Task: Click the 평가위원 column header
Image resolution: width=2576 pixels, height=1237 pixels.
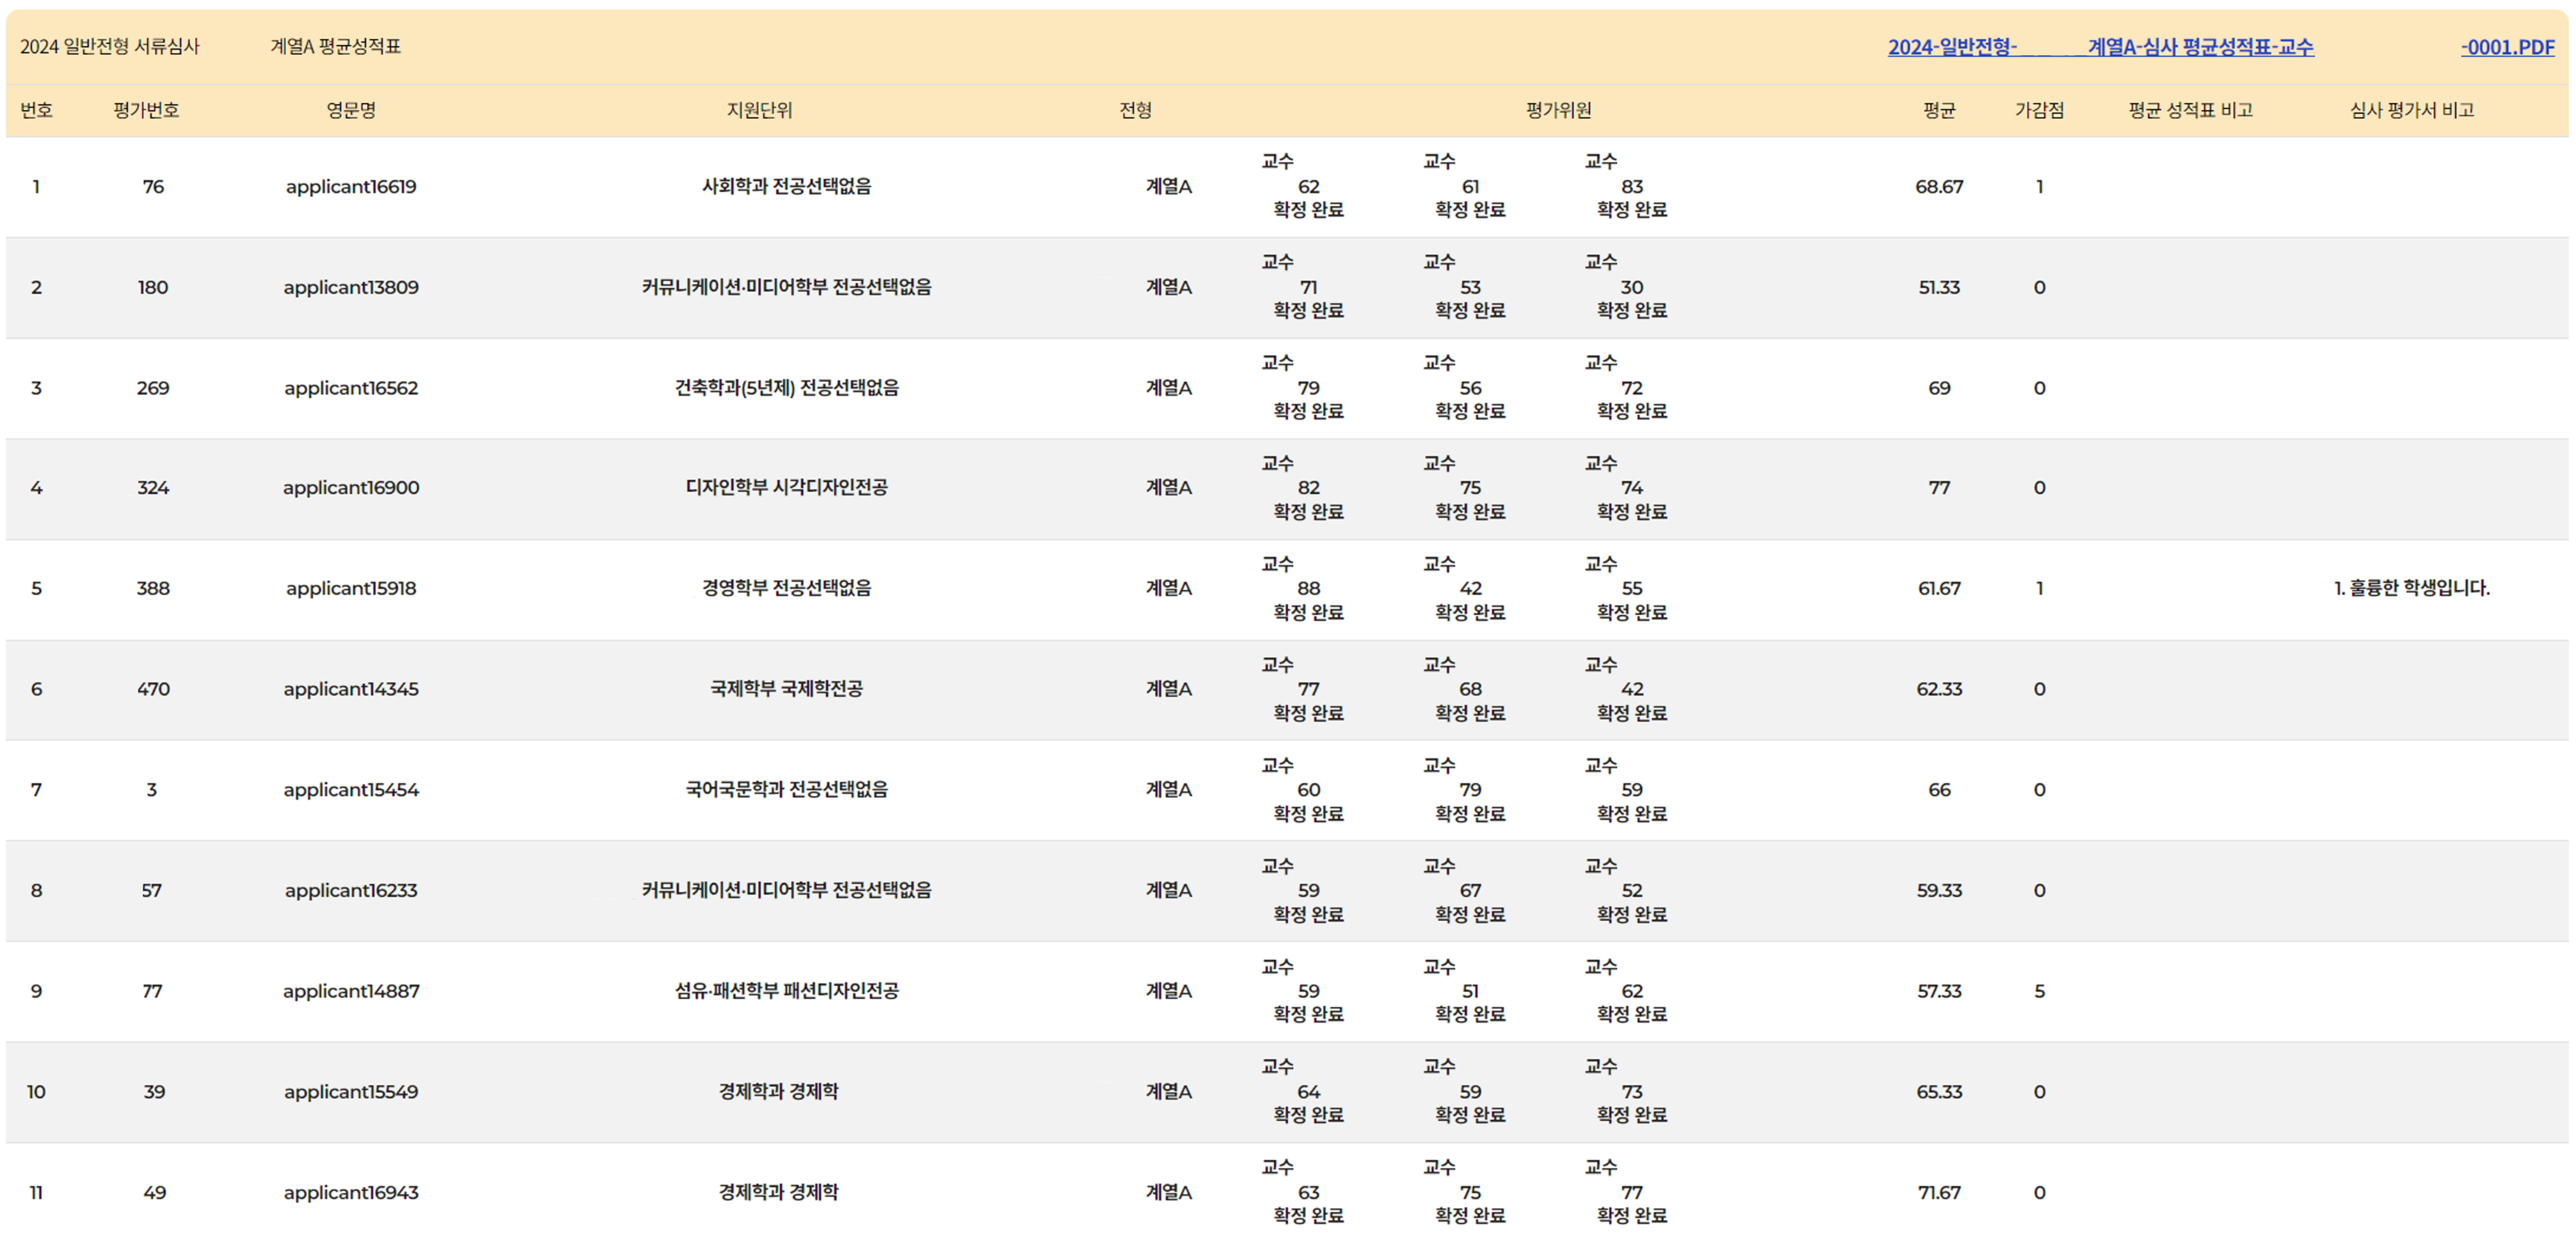Action: click(1558, 110)
